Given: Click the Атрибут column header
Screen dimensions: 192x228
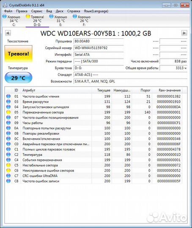Looking at the screenshot, I should pyautogui.click(x=56, y=90).
